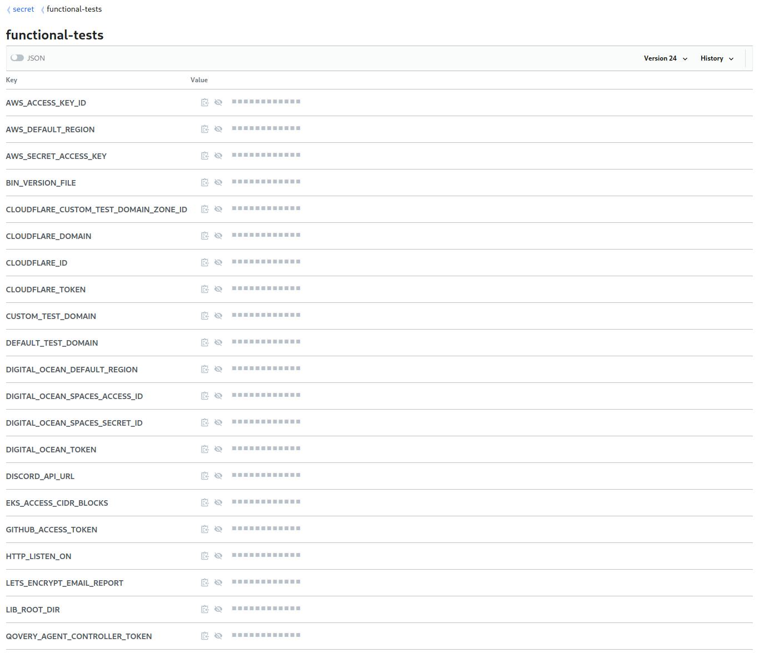Go back to the secret breadcrumb
The height and width of the screenshot is (653, 759).
pos(23,9)
